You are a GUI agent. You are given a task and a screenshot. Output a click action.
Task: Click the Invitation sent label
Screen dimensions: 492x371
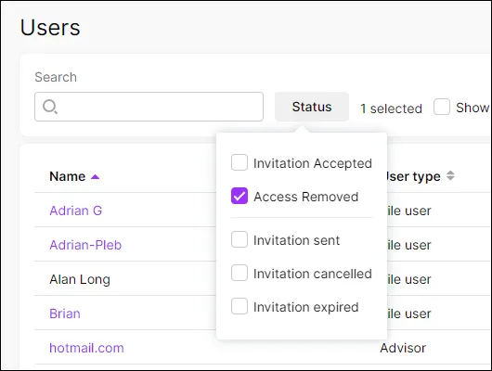pyautogui.click(x=296, y=240)
